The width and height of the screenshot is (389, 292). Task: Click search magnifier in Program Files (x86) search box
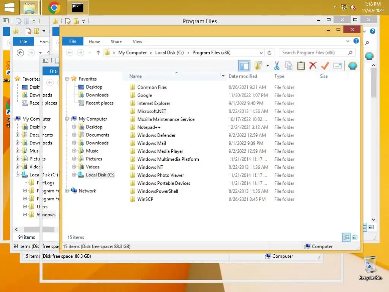(x=350, y=52)
